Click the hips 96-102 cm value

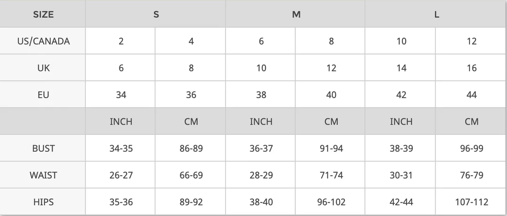[331, 202]
